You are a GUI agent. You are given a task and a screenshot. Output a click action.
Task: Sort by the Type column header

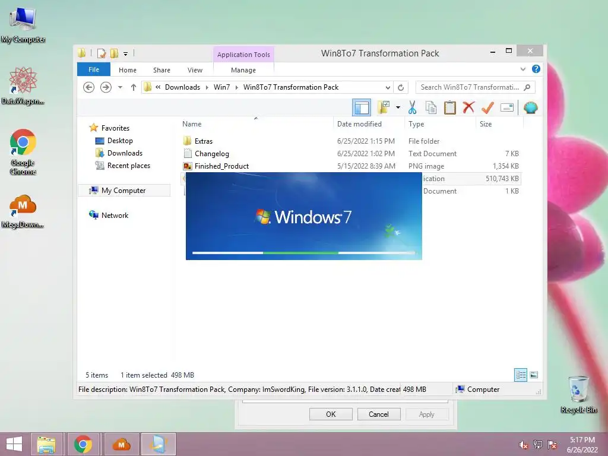pyautogui.click(x=416, y=124)
